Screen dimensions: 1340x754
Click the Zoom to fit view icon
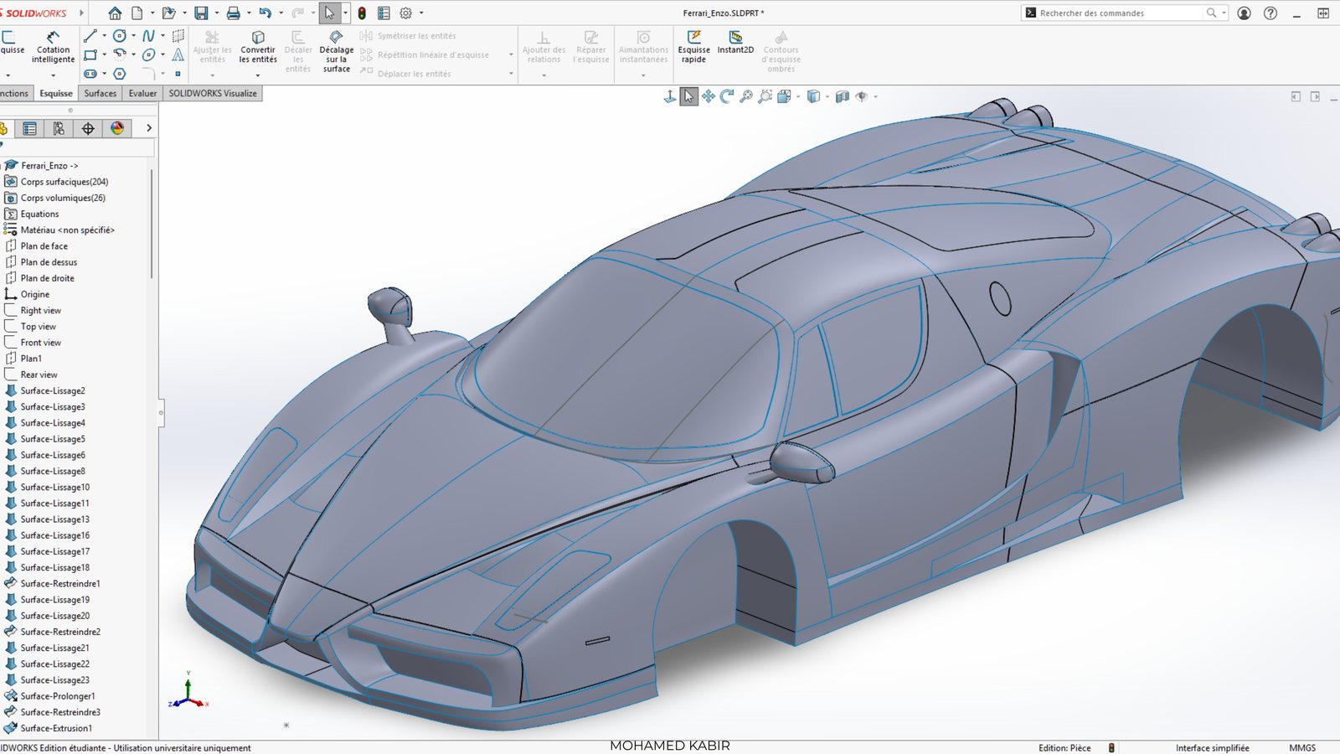pos(746,96)
